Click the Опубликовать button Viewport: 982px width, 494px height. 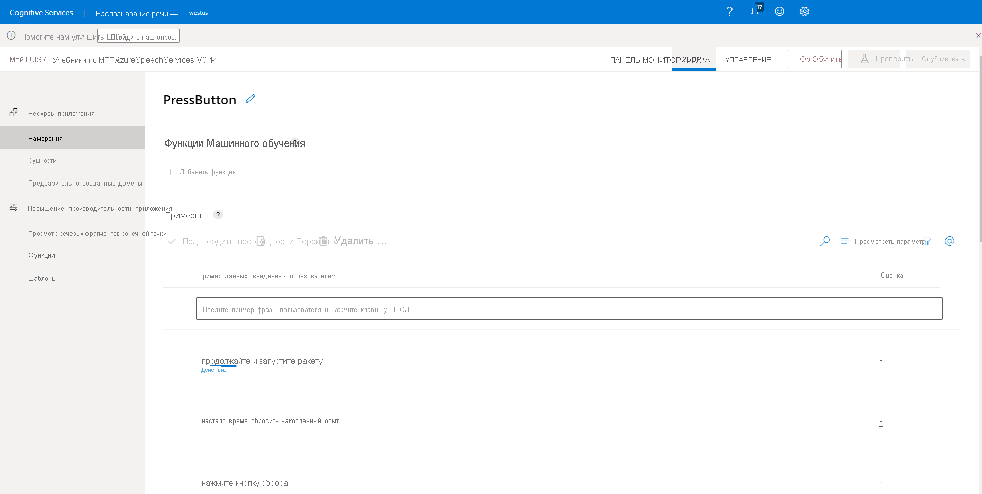point(938,59)
